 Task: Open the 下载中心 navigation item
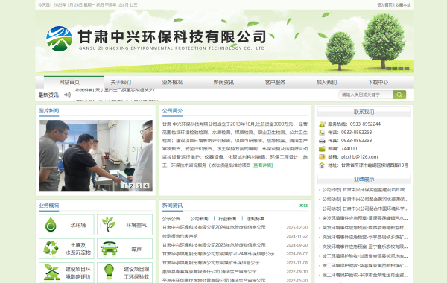click(378, 83)
